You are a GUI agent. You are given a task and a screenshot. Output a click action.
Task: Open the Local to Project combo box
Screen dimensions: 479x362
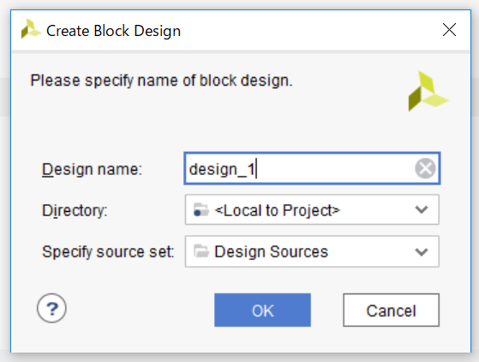pyautogui.click(x=312, y=210)
